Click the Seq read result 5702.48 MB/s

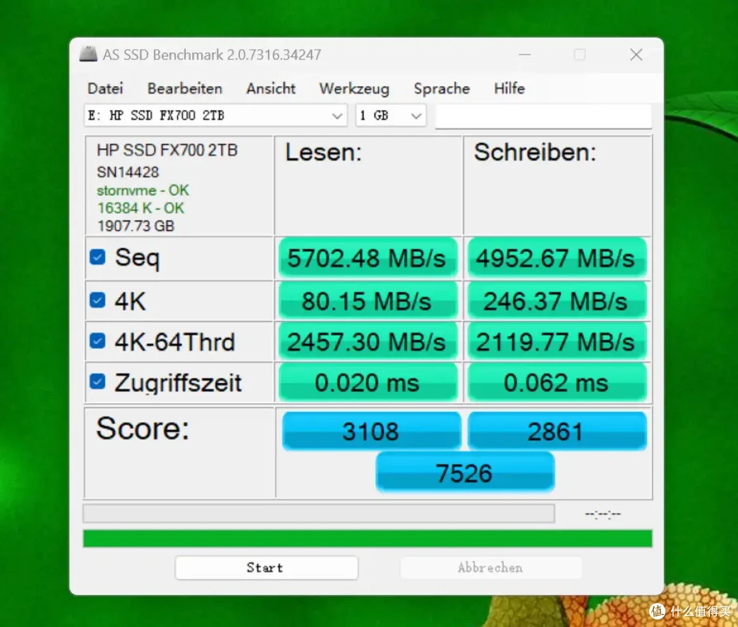[368, 257]
